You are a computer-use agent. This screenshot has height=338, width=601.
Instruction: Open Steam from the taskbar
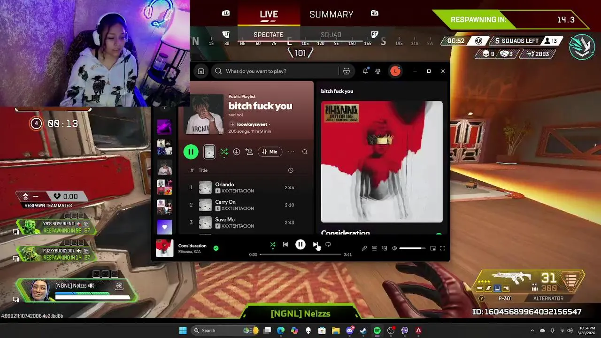point(363,330)
